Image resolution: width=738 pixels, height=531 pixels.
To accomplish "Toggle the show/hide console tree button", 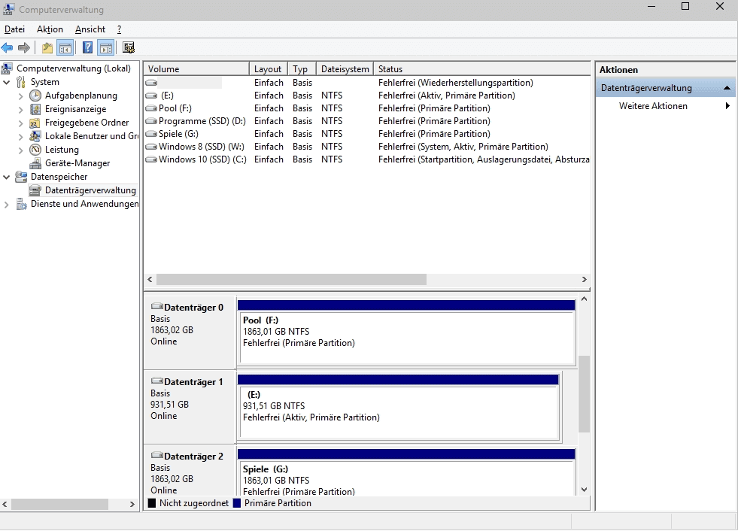I will point(65,48).
